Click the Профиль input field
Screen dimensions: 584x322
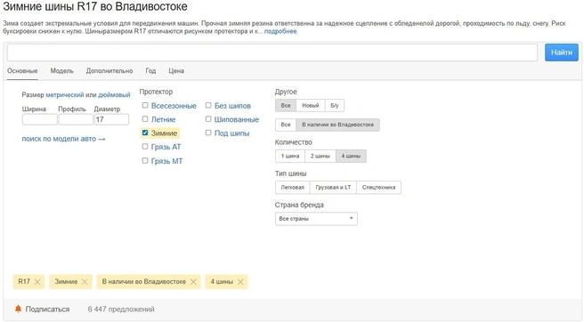[76, 119]
